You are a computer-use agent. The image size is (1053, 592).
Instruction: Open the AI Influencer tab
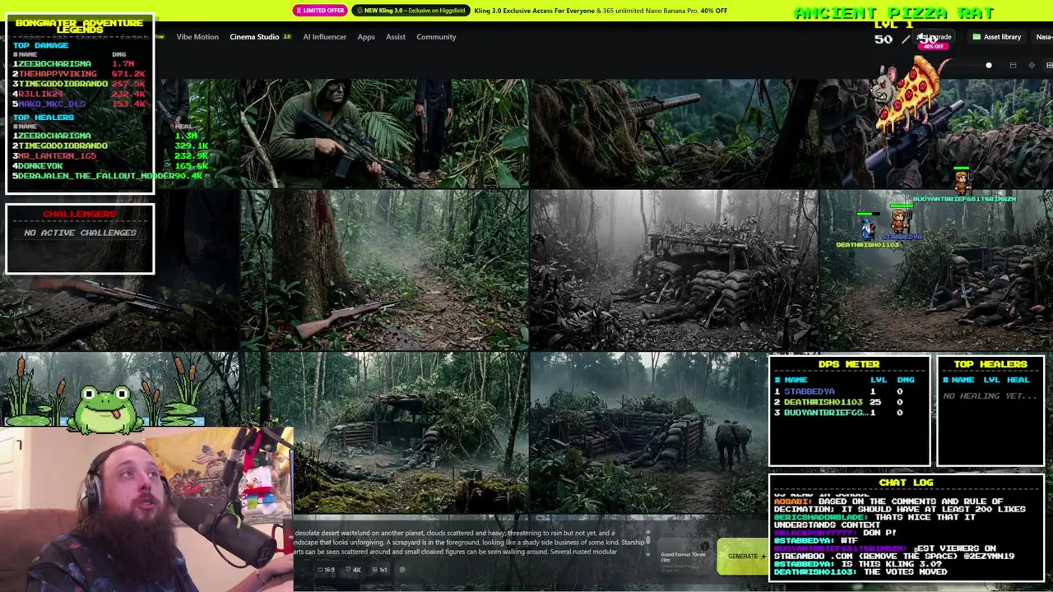(324, 37)
